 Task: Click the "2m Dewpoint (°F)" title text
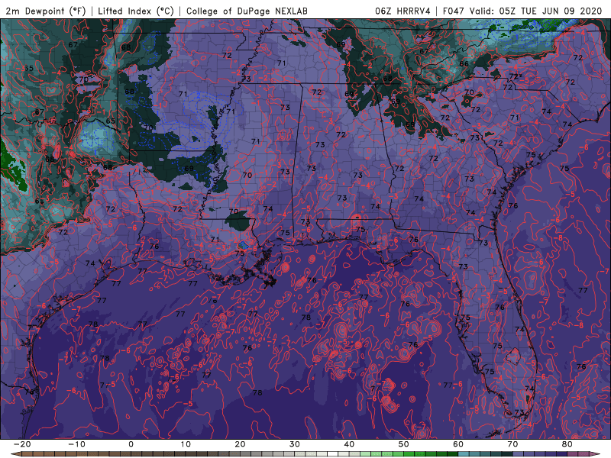(x=45, y=11)
